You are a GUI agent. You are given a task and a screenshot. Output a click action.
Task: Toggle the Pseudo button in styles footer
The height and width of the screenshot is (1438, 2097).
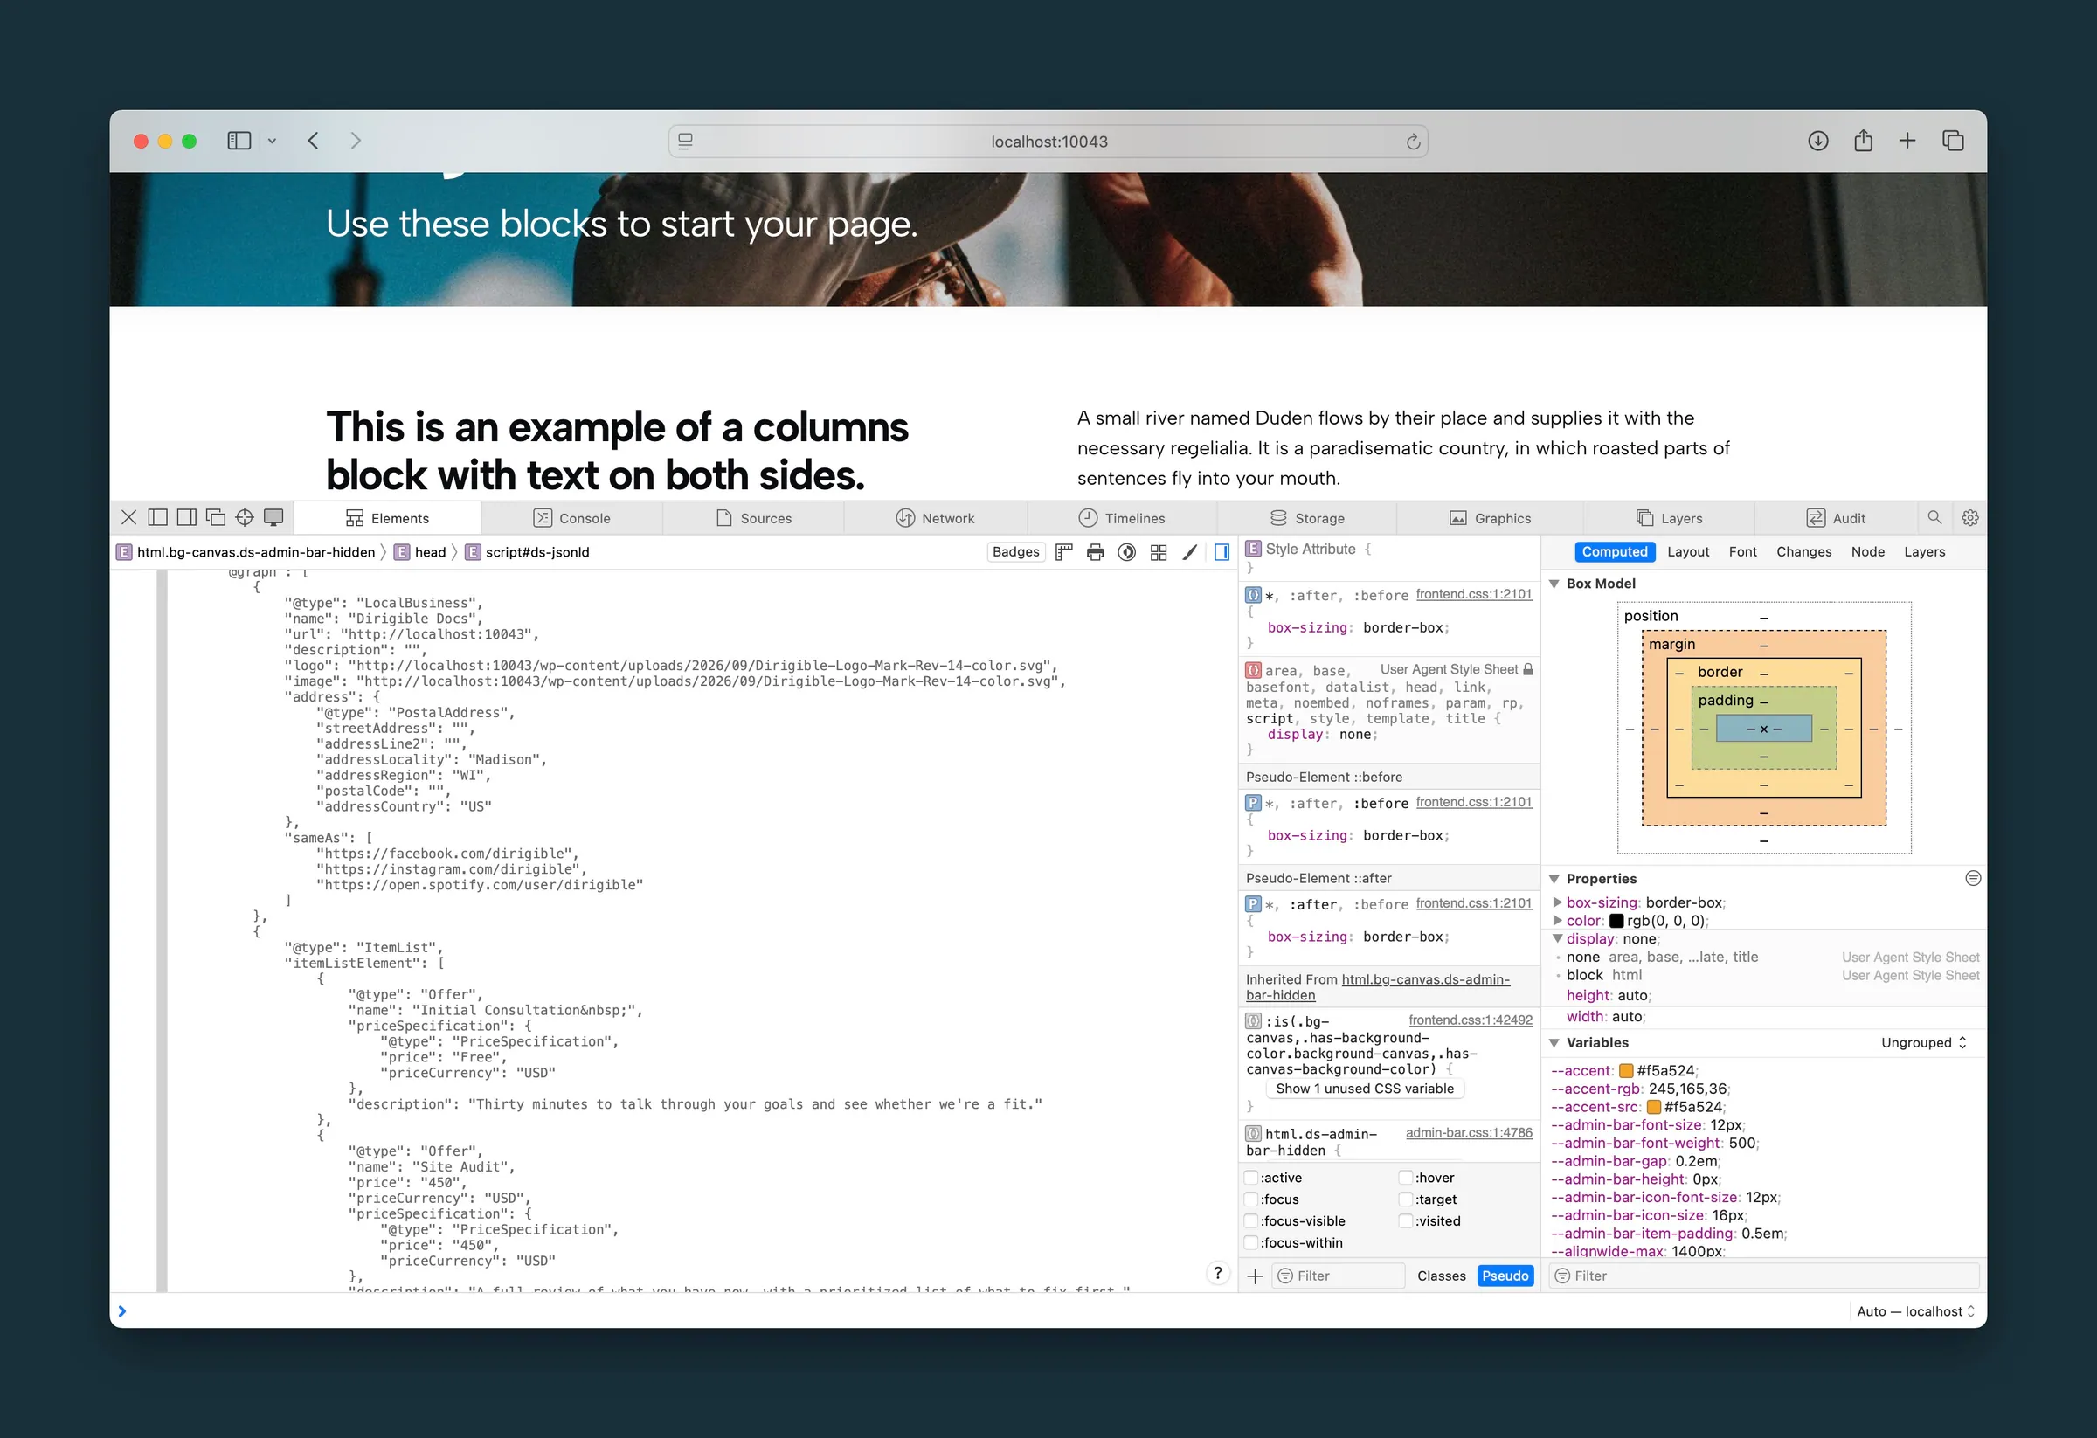pyautogui.click(x=1505, y=1276)
